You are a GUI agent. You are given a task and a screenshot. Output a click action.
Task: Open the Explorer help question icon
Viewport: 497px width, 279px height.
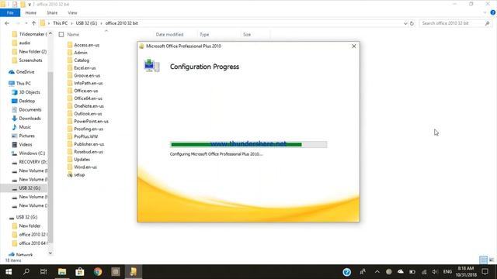coord(493,12)
